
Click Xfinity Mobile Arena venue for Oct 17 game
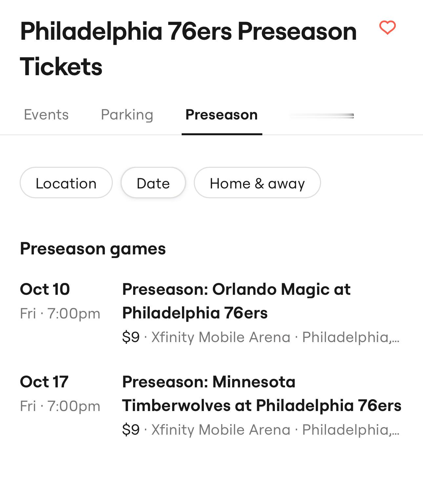pos(221,430)
